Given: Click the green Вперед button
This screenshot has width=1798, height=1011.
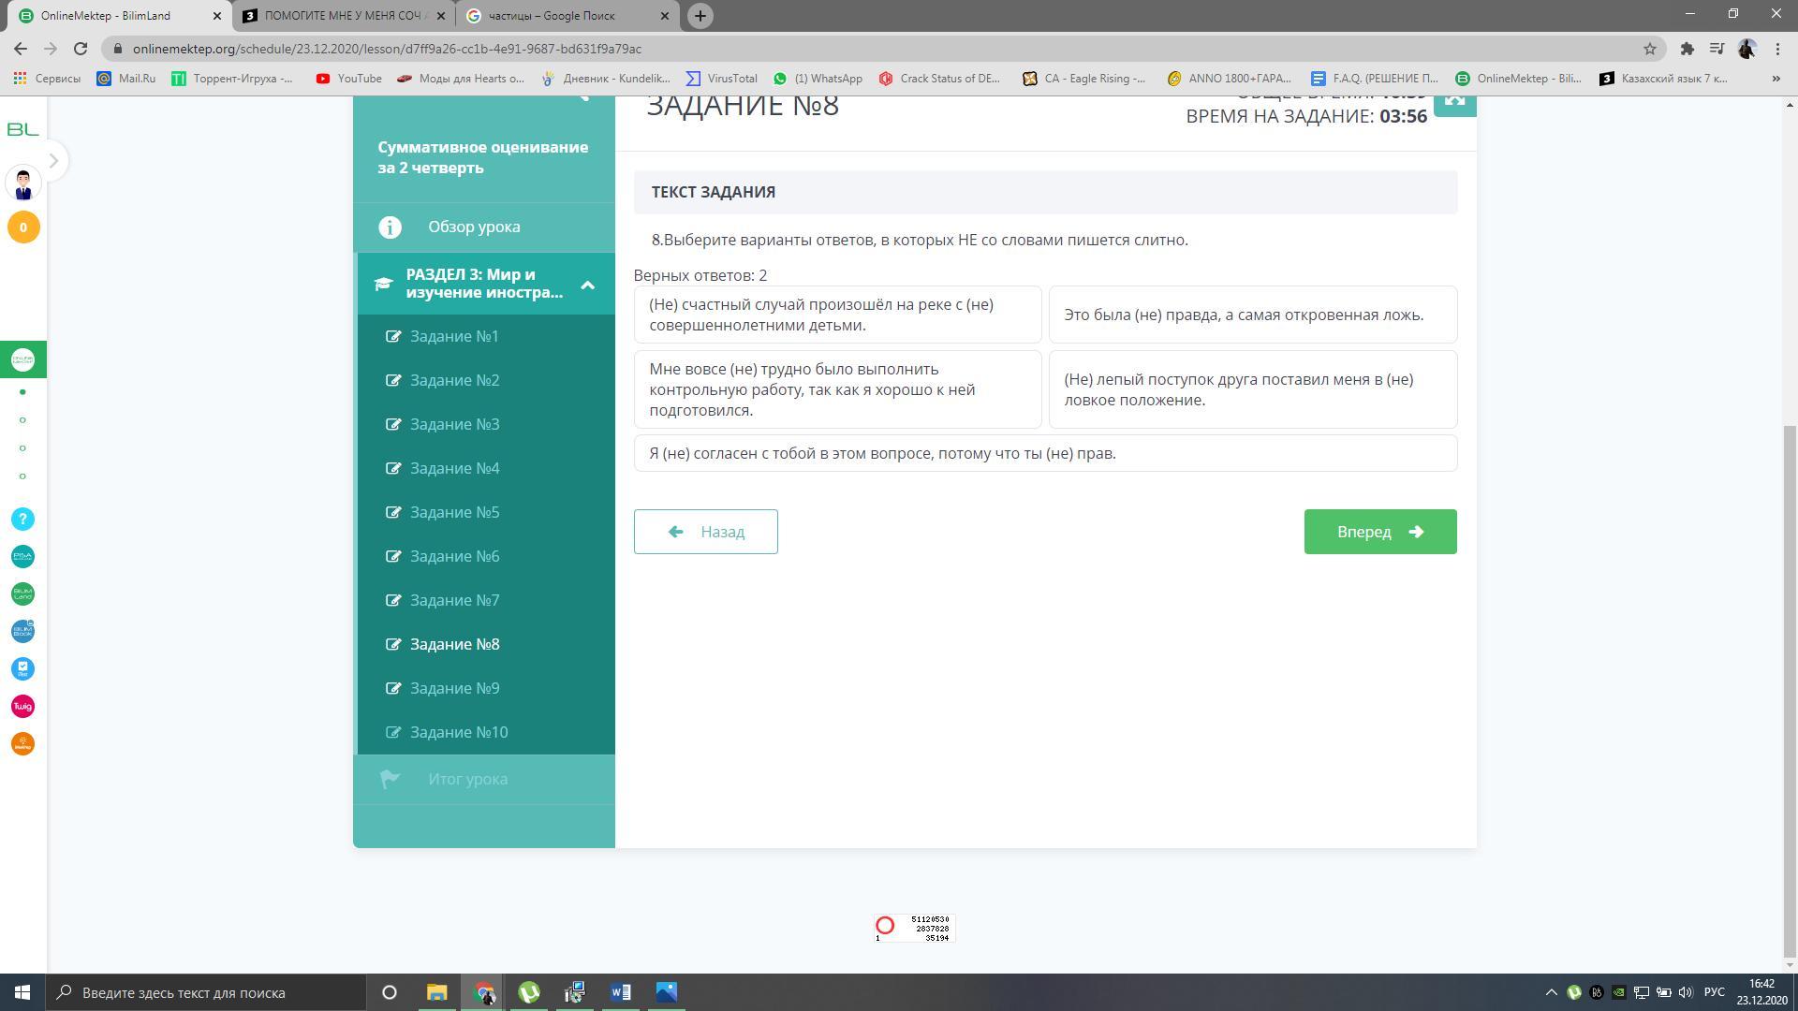Looking at the screenshot, I should point(1379,532).
